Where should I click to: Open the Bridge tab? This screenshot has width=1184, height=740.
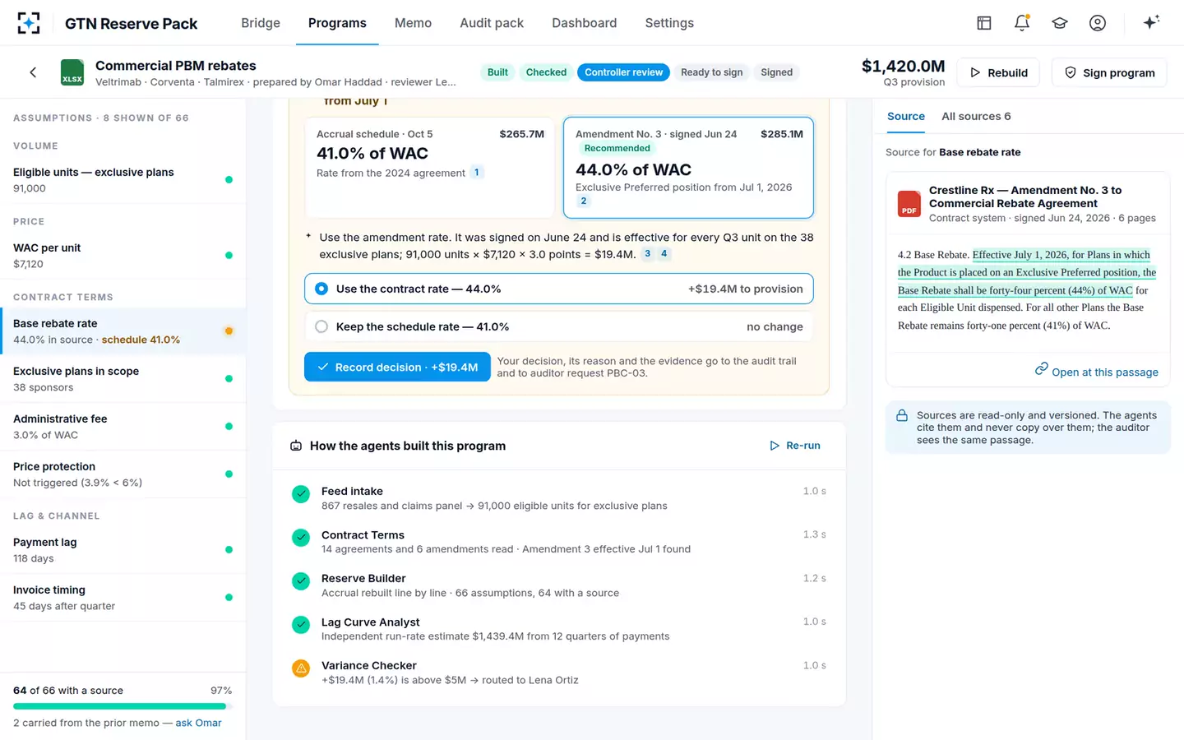pyautogui.click(x=261, y=23)
